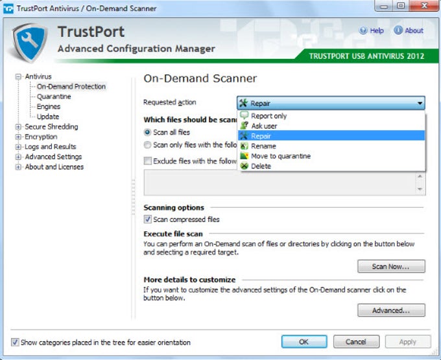441x360 pixels.
Task: Select the Secure Shredding tree label
Action: pos(51,127)
